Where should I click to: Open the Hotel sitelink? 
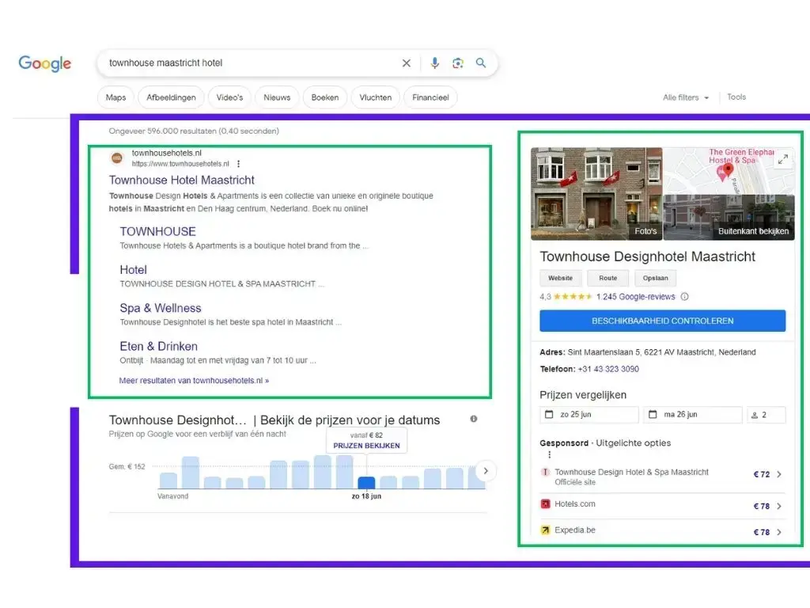(133, 270)
